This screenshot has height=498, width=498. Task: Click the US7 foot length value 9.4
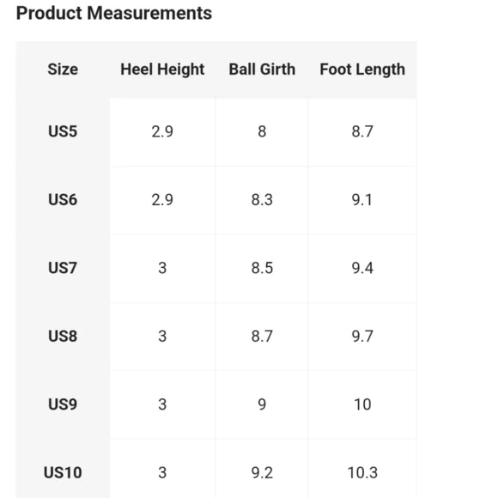point(362,268)
